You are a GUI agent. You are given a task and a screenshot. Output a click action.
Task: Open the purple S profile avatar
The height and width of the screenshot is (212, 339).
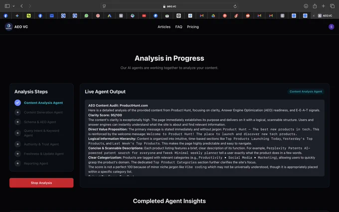click(x=331, y=26)
